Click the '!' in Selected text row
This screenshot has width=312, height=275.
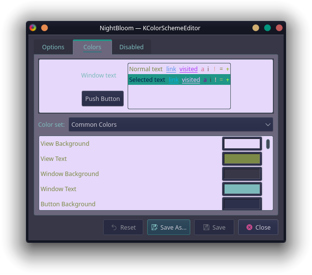click(216, 80)
